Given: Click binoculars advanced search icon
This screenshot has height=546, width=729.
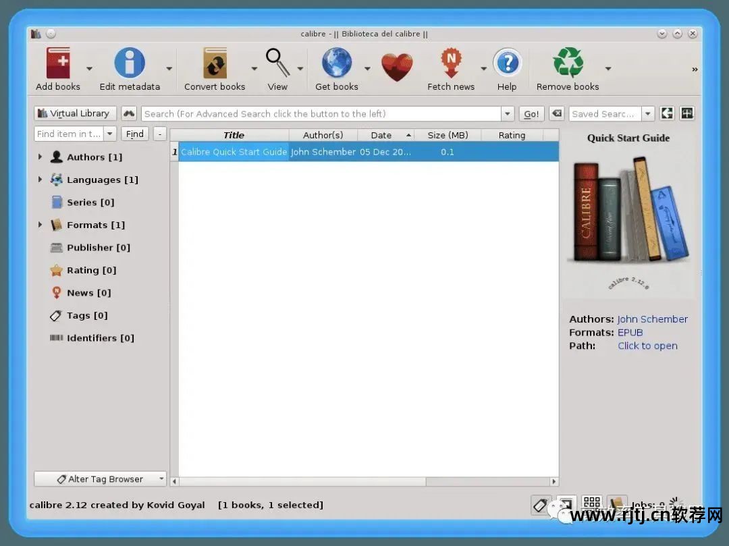Looking at the screenshot, I should click(129, 114).
